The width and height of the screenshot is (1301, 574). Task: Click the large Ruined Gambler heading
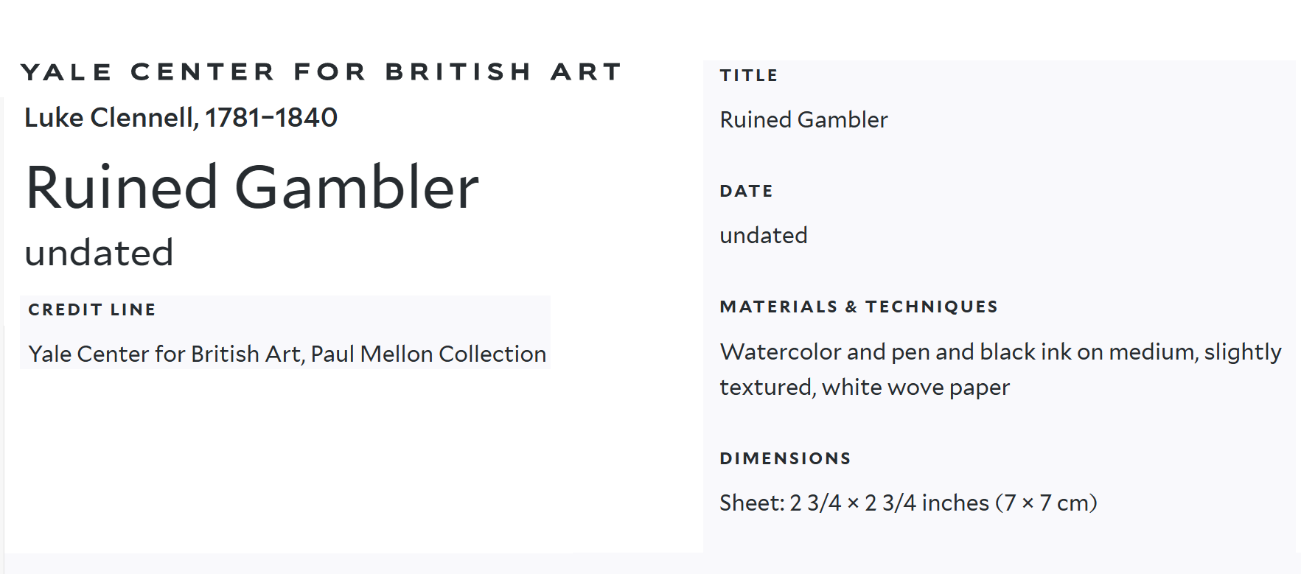[252, 188]
